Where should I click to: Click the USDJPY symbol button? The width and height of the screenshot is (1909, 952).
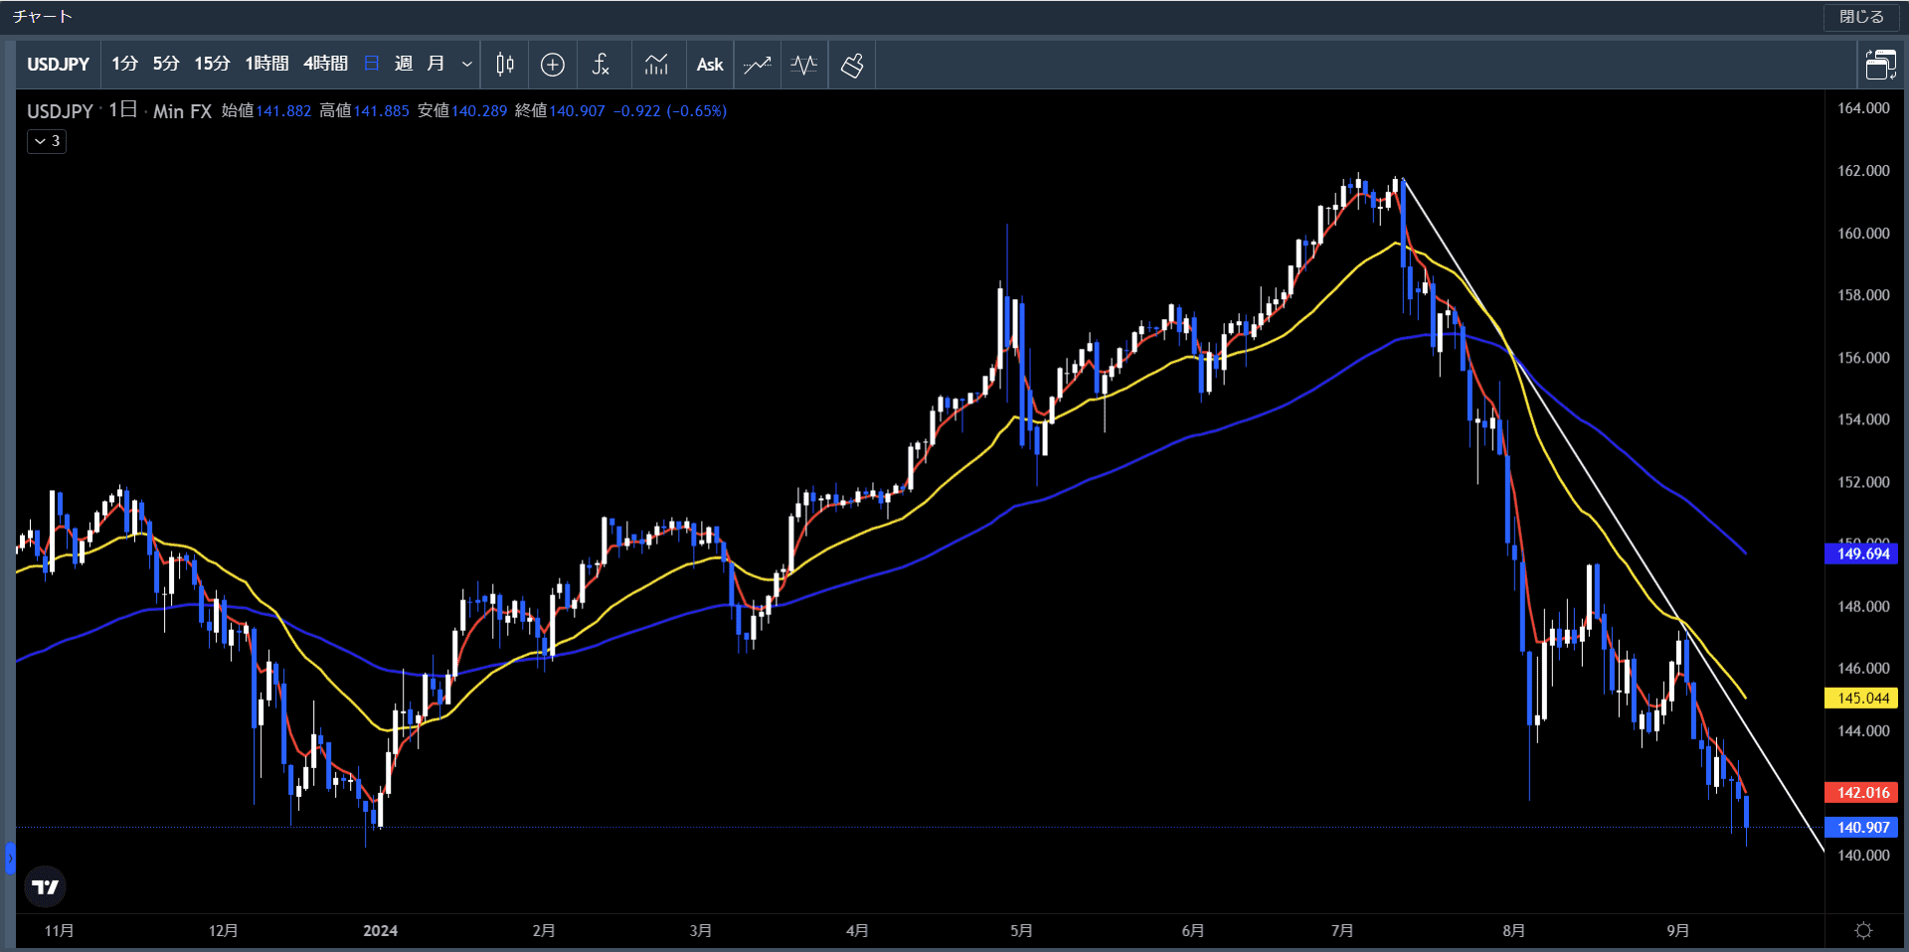(x=58, y=65)
